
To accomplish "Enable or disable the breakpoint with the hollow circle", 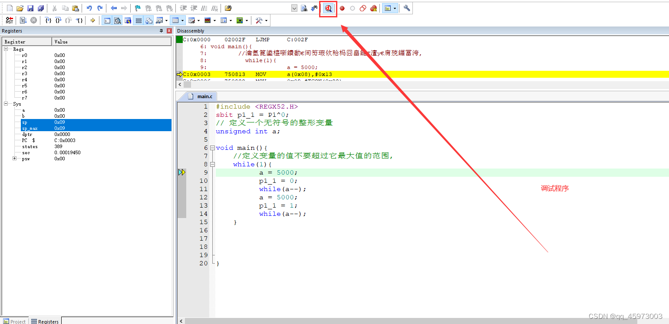I will point(353,8).
